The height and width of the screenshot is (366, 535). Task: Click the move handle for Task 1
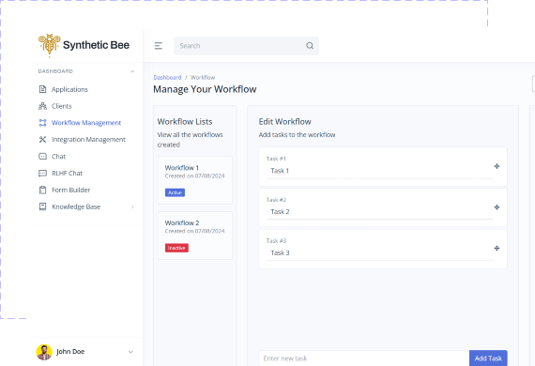coord(497,166)
